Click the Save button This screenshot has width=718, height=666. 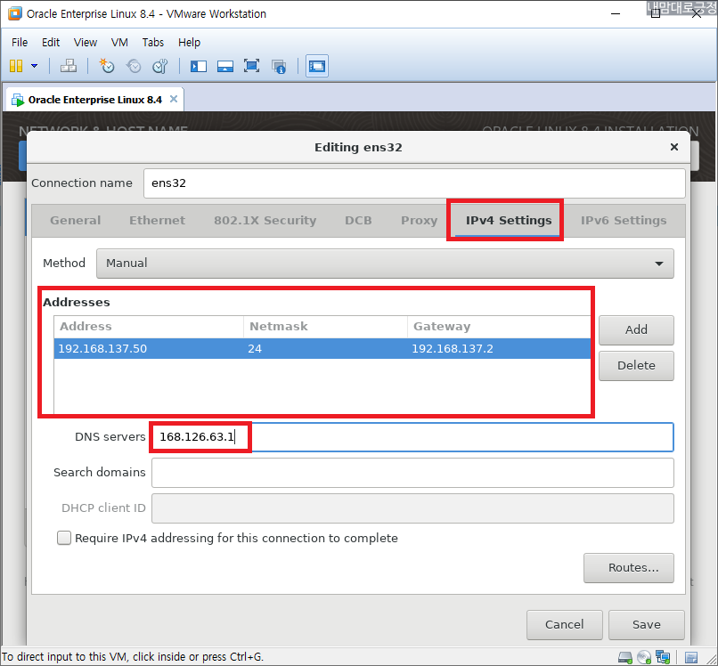click(x=646, y=624)
